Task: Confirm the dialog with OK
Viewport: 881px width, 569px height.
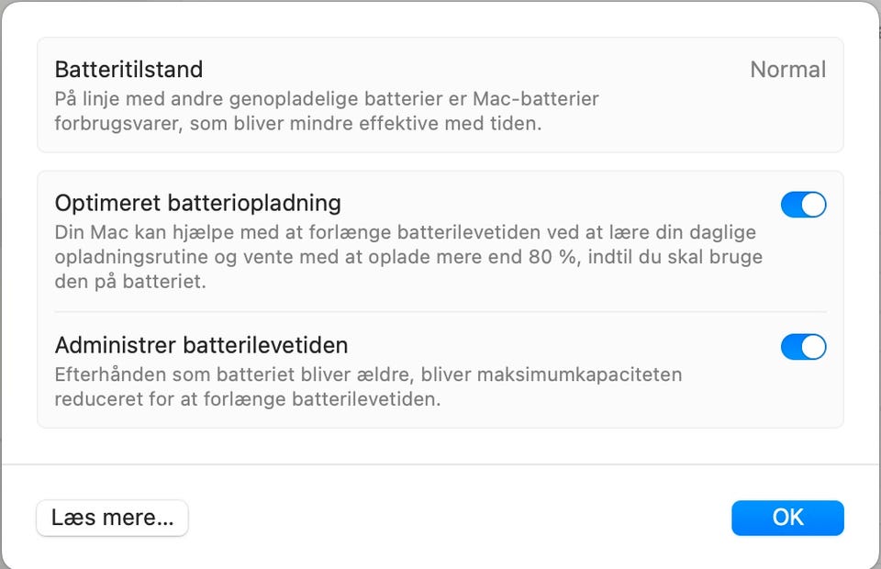Action: click(786, 518)
